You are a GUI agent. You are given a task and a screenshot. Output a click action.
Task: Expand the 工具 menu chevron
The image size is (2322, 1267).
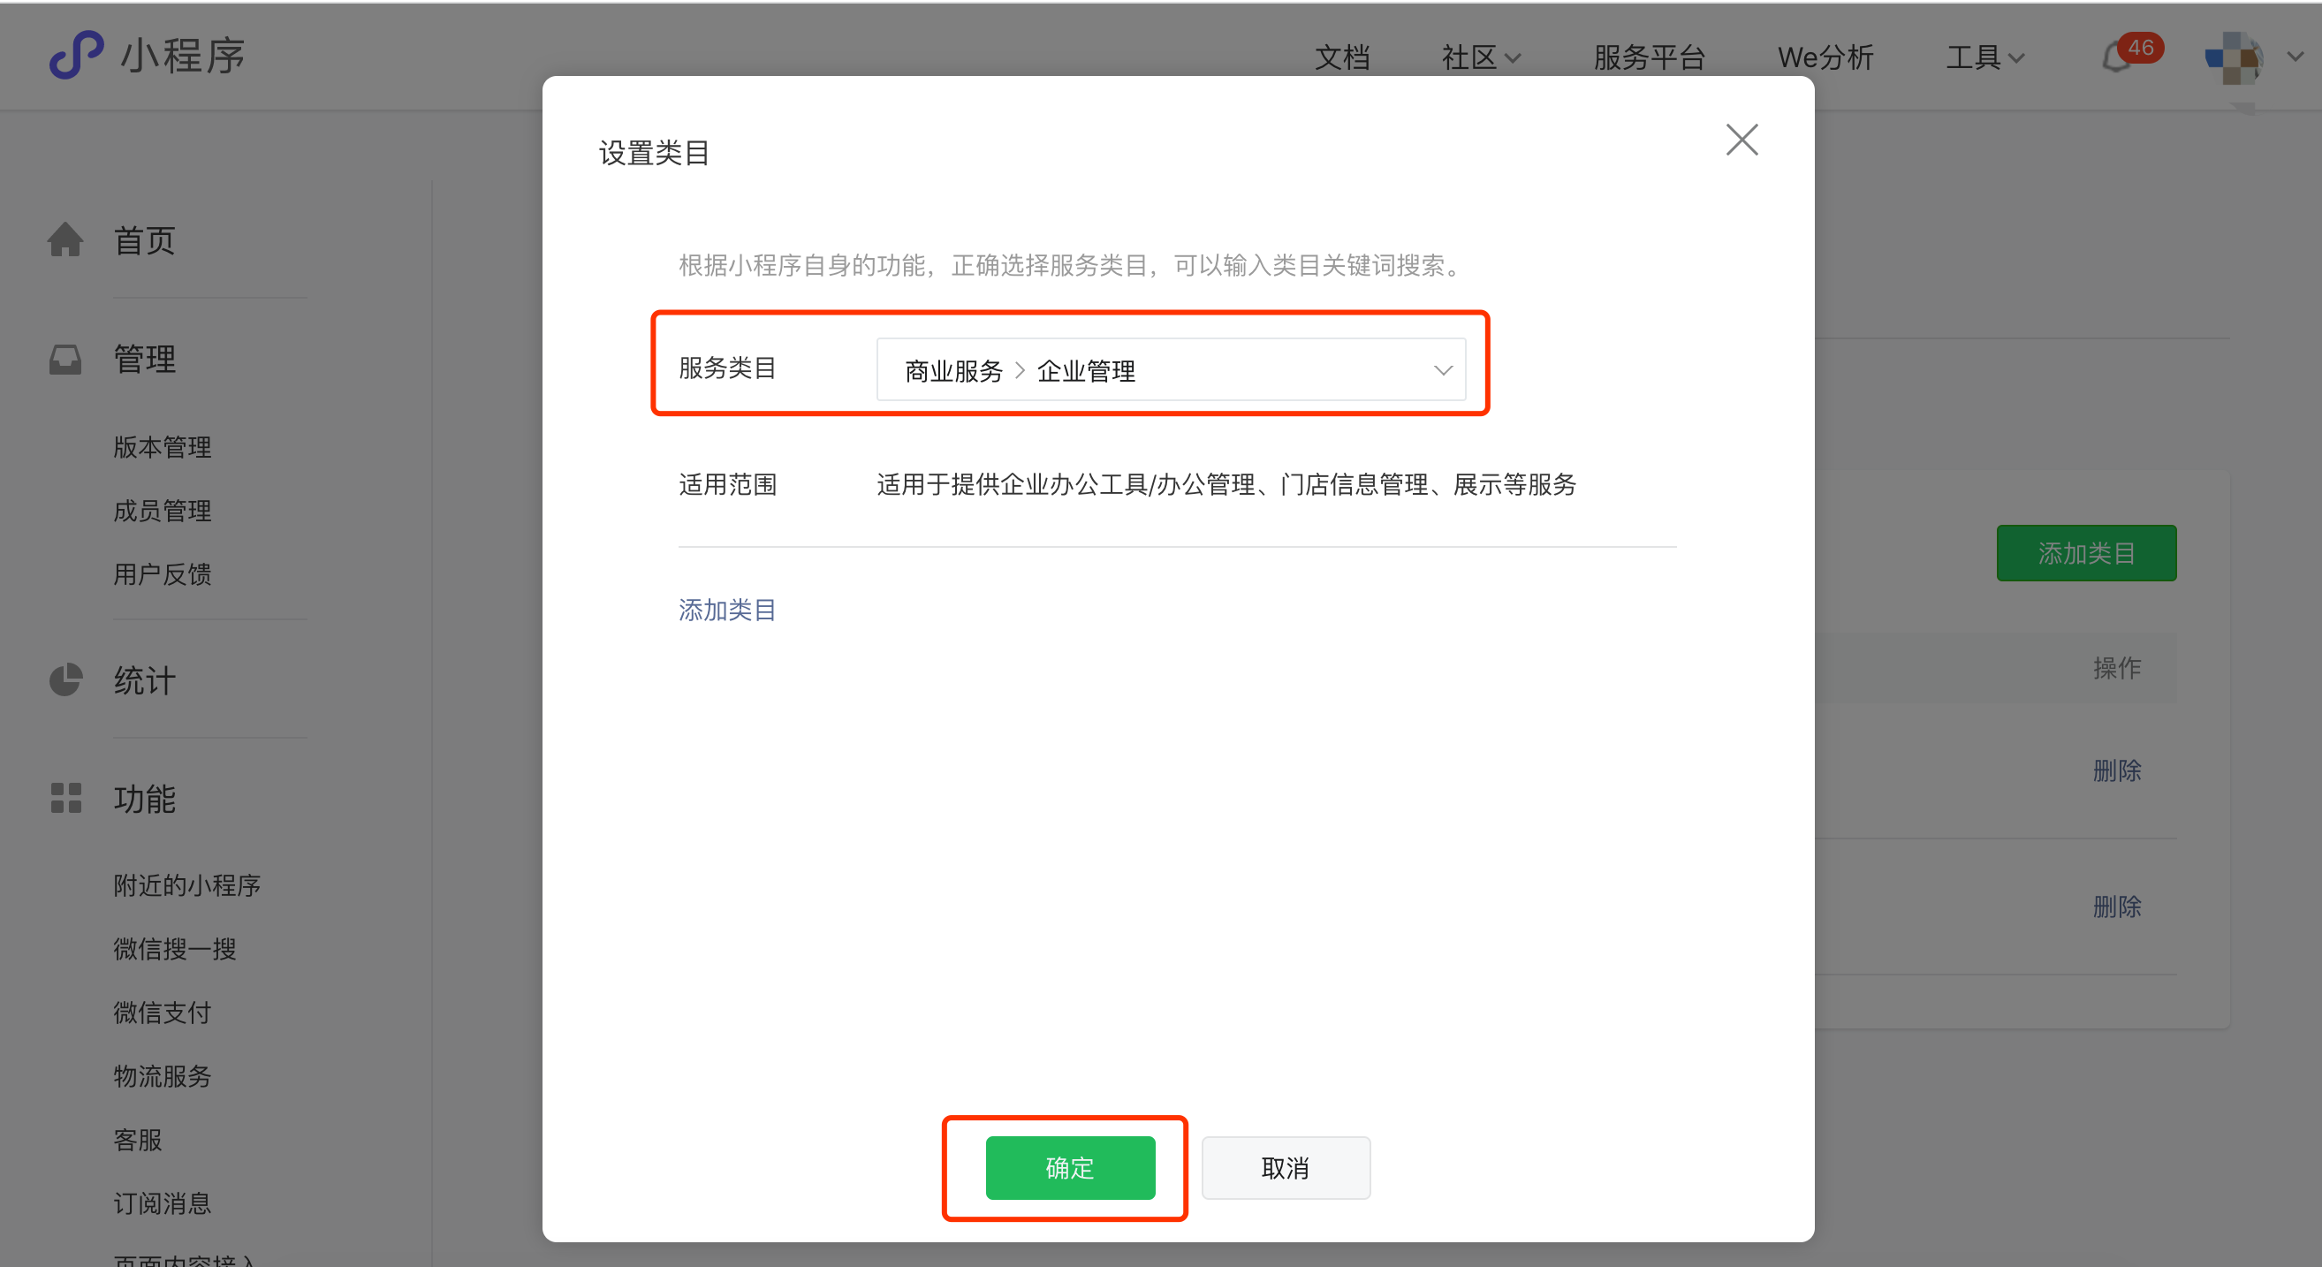click(2019, 57)
